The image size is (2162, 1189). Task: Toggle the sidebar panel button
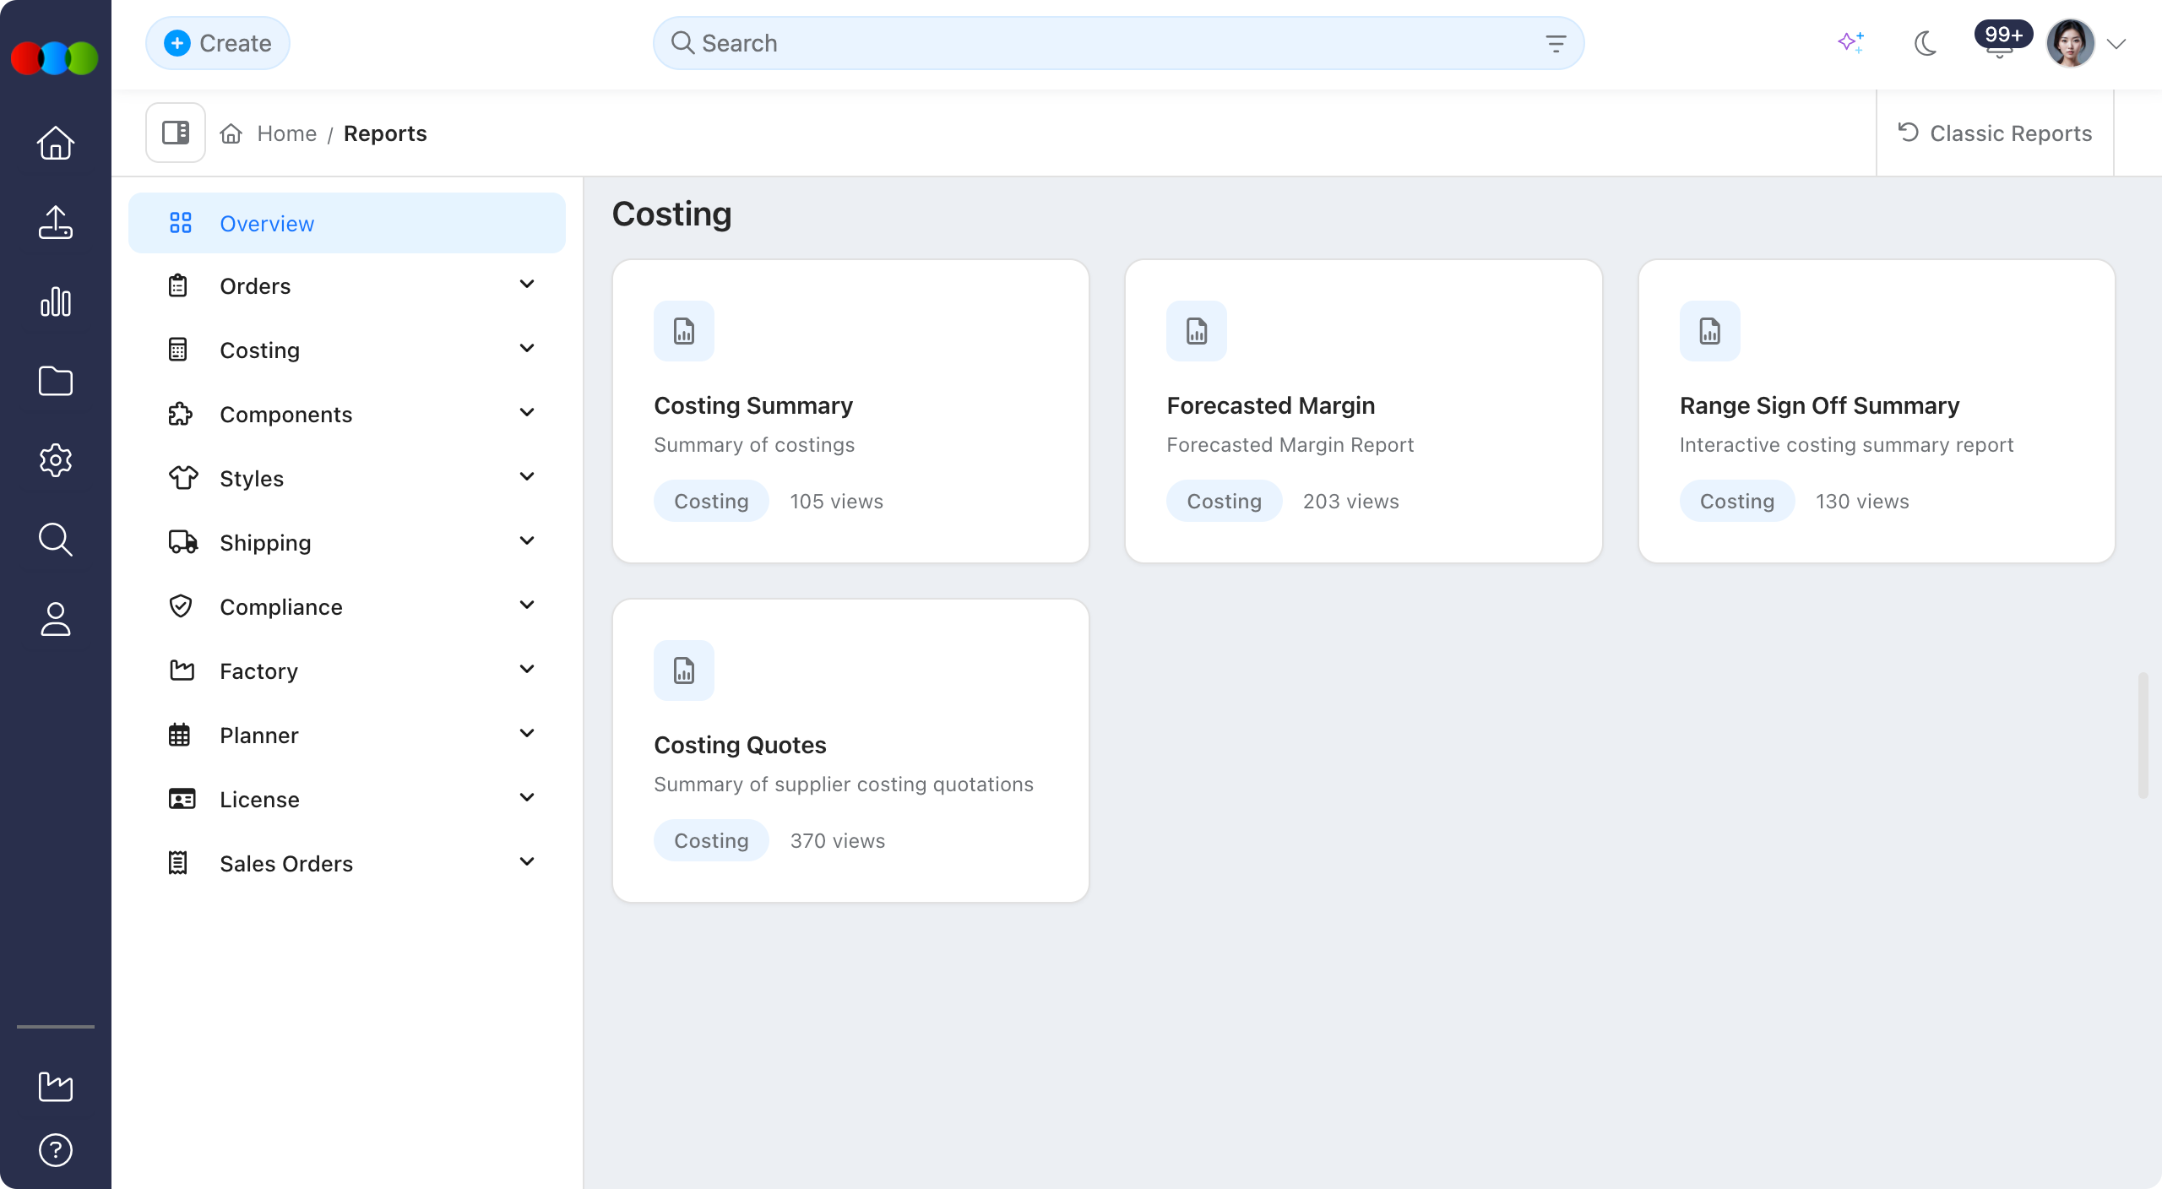click(176, 133)
